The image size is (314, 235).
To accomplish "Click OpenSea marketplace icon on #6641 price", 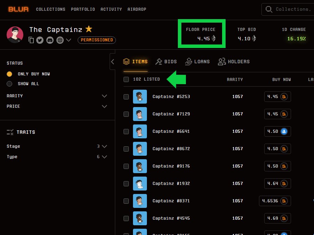I will pos(284,131).
